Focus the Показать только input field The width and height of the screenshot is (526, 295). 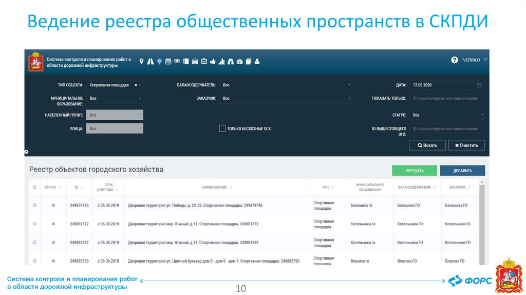(447, 98)
